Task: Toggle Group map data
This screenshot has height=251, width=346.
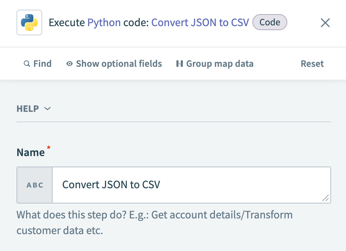Action: point(219,64)
